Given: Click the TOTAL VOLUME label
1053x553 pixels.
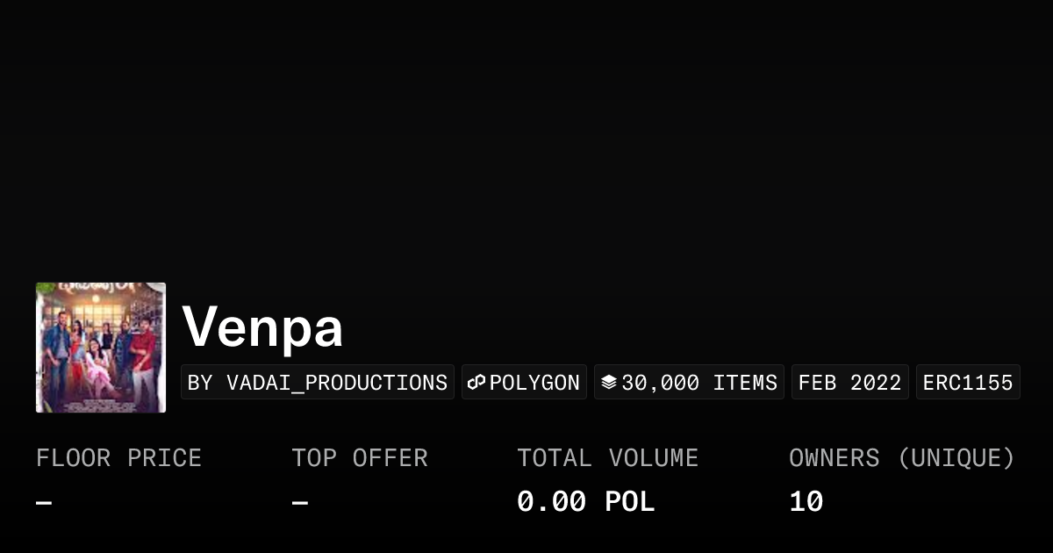Looking at the screenshot, I should pyautogui.click(x=607, y=458).
